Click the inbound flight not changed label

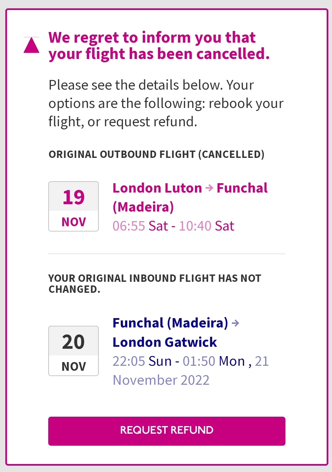coord(155,283)
